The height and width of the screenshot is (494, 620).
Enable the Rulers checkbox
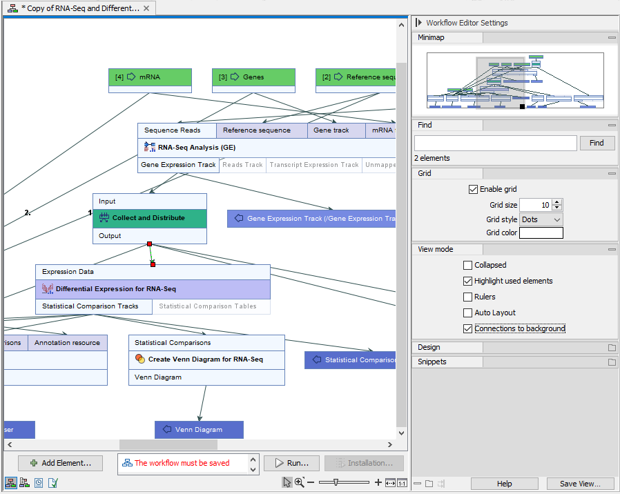tap(468, 297)
